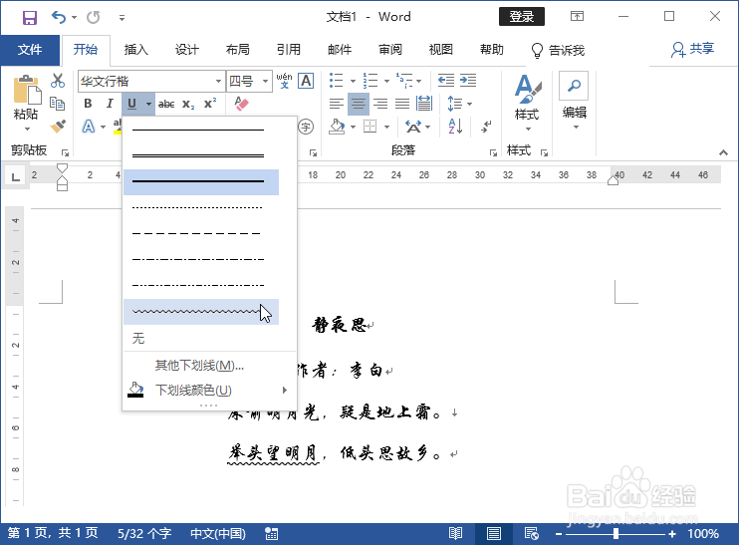Click the enclosed character 字 icon

(x=307, y=127)
